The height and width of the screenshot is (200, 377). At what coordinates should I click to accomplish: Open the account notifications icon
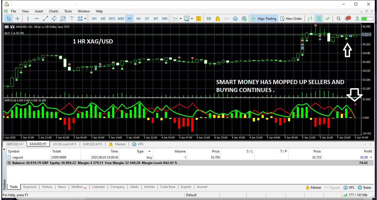point(348,18)
